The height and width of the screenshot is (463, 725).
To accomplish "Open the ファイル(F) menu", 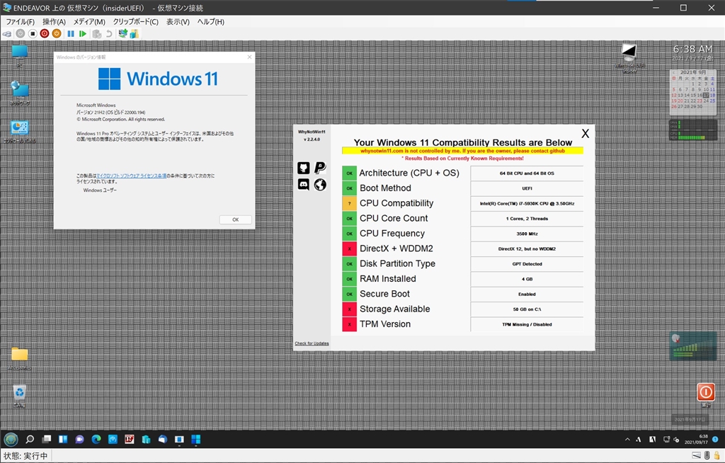I will point(20,22).
